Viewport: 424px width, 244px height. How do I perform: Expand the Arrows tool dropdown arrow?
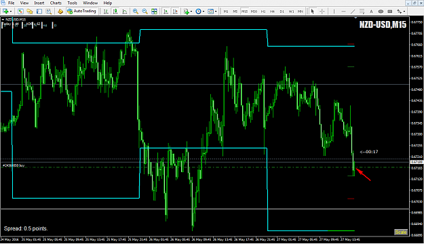[x=404, y=12]
